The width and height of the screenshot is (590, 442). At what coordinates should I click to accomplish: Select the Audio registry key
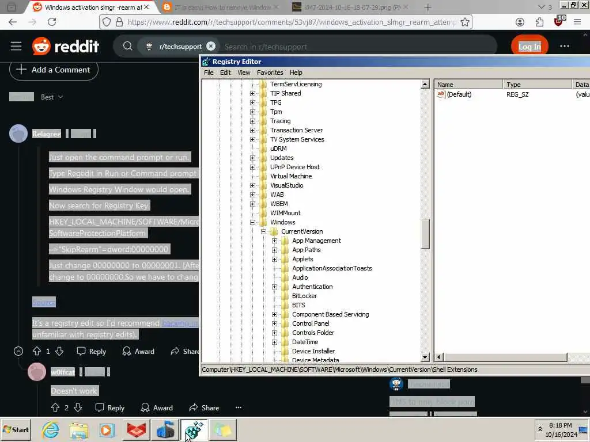(300, 277)
